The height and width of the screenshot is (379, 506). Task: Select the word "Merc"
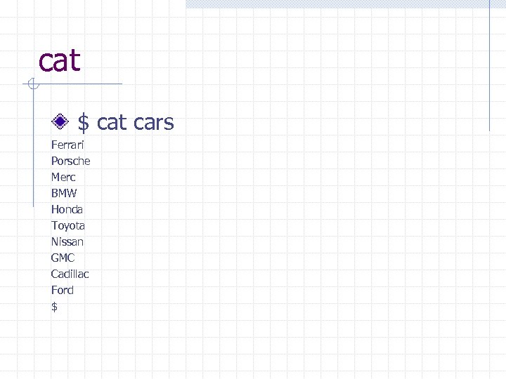(63, 178)
